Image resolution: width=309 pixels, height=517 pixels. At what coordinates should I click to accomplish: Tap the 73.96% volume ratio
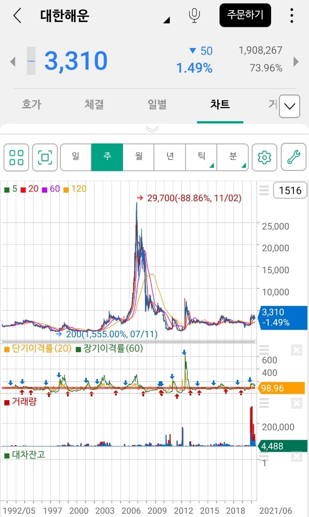tap(266, 68)
